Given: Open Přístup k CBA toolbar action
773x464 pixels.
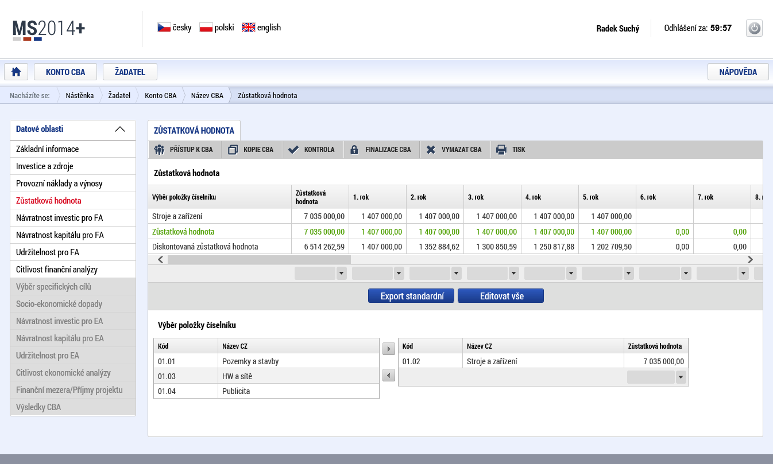Looking at the screenshot, I should pyautogui.click(x=184, y=150).
